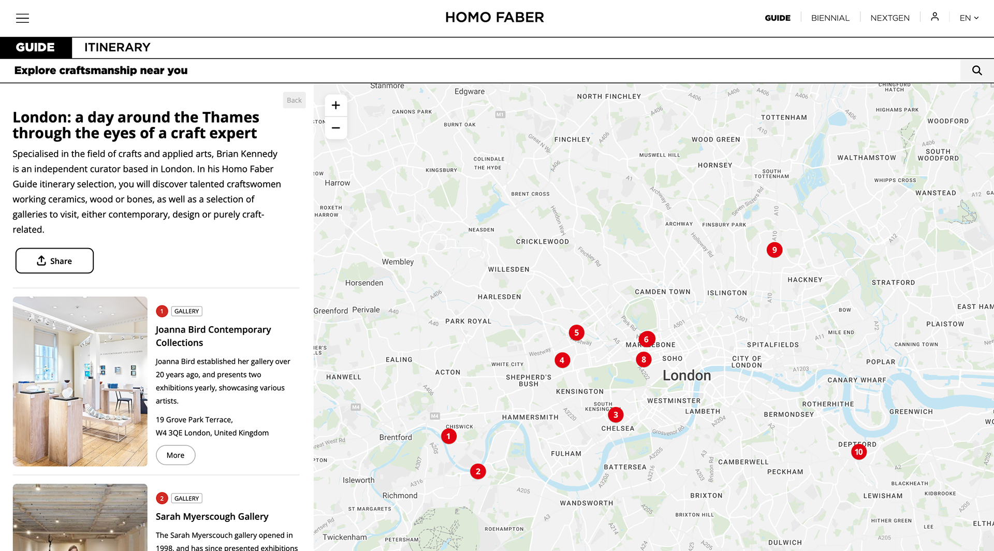The height and width of the screenshot is (551, 994).
Task: Select map marker 3 in Chelsea
Action: tap(616, 415)
